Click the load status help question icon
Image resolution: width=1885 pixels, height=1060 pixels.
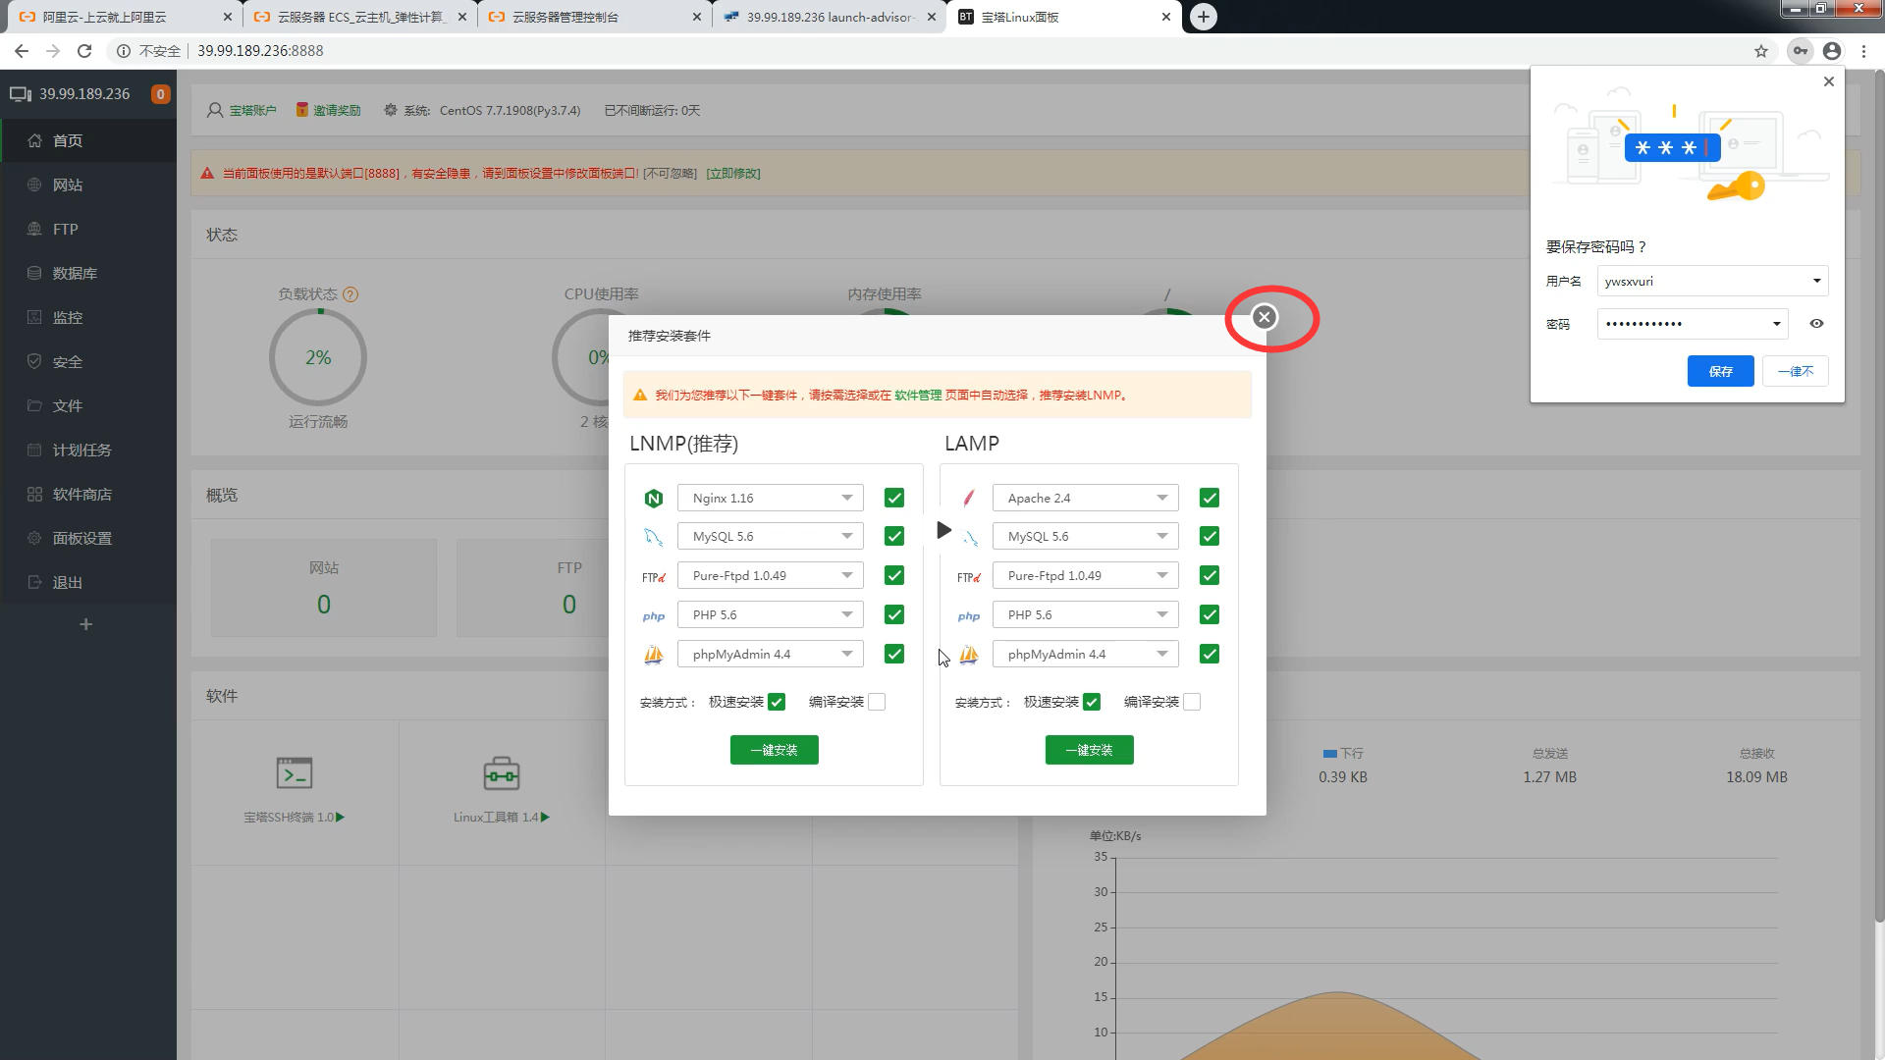pos(350,294)
